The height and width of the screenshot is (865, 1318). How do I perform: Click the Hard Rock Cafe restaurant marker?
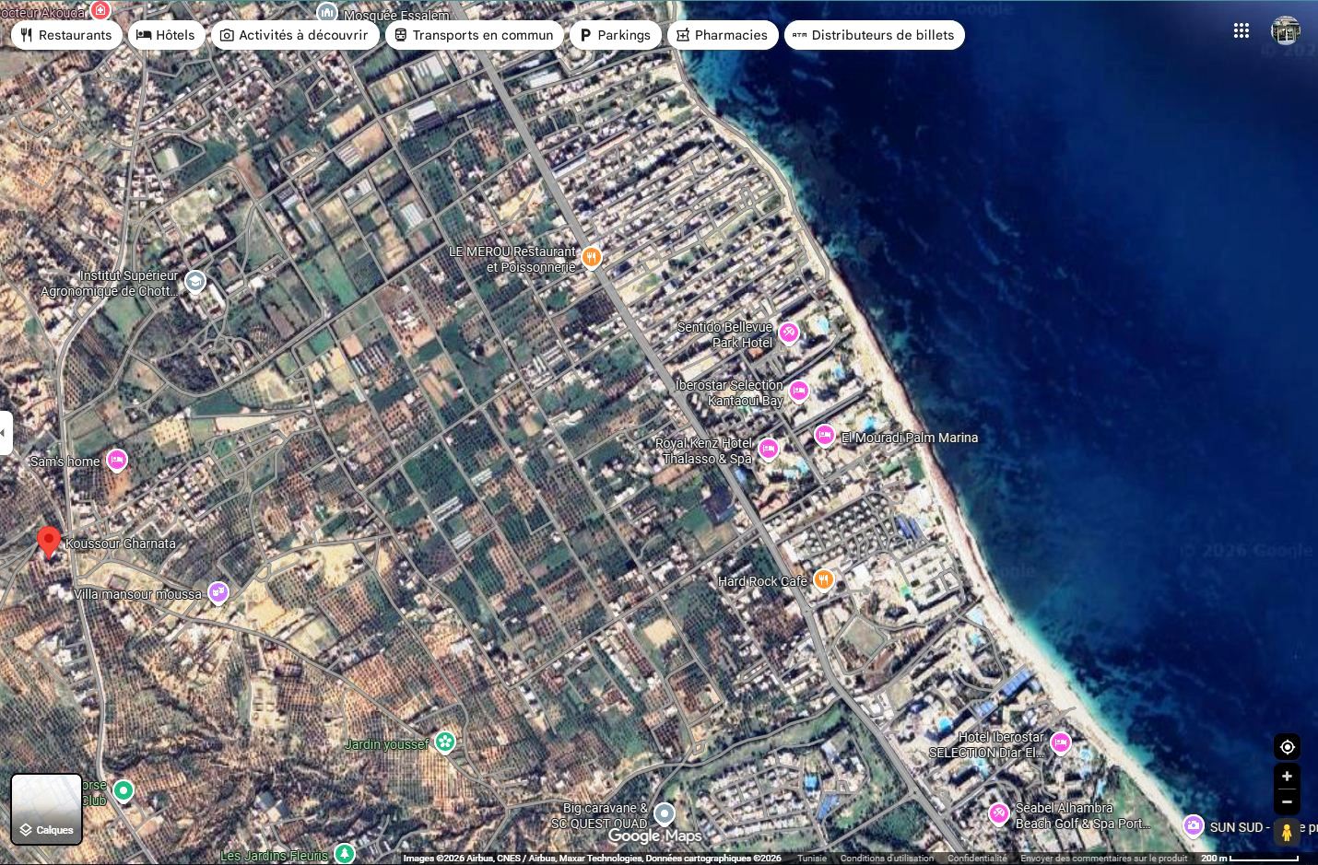(x=823, y=580)
